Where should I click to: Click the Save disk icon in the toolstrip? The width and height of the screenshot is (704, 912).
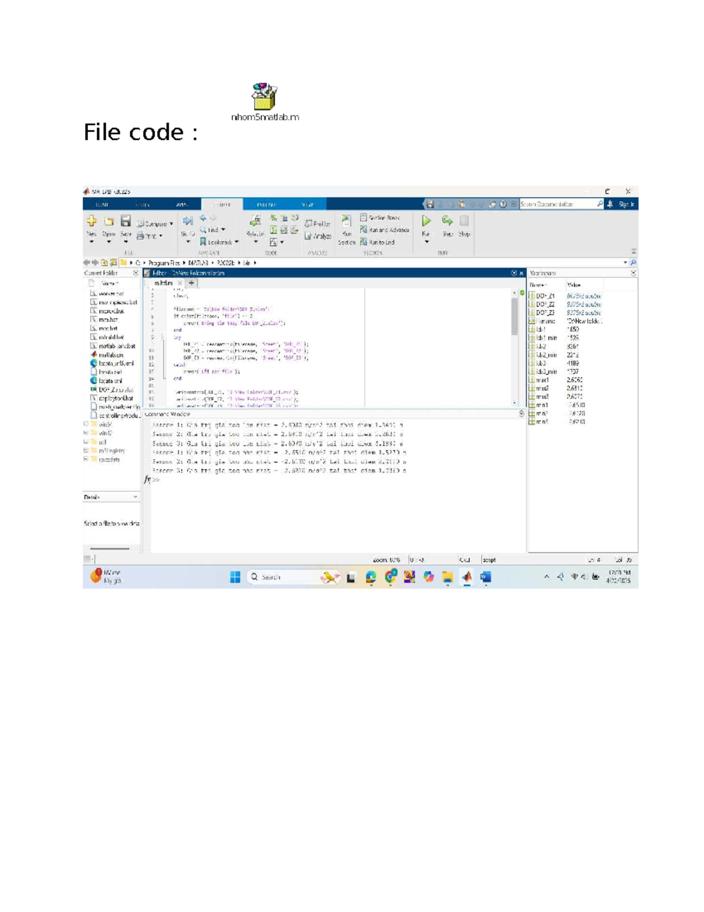[x=126, y=221]
